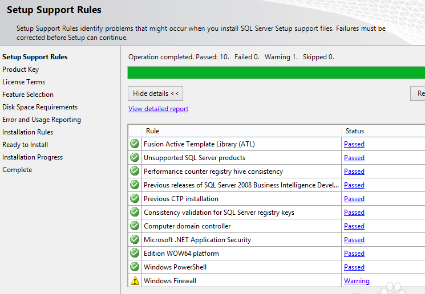Screen dimensions: 425x294
Task: Click check icon for Unsupported SQL Server products
Action: click(135, 158)
